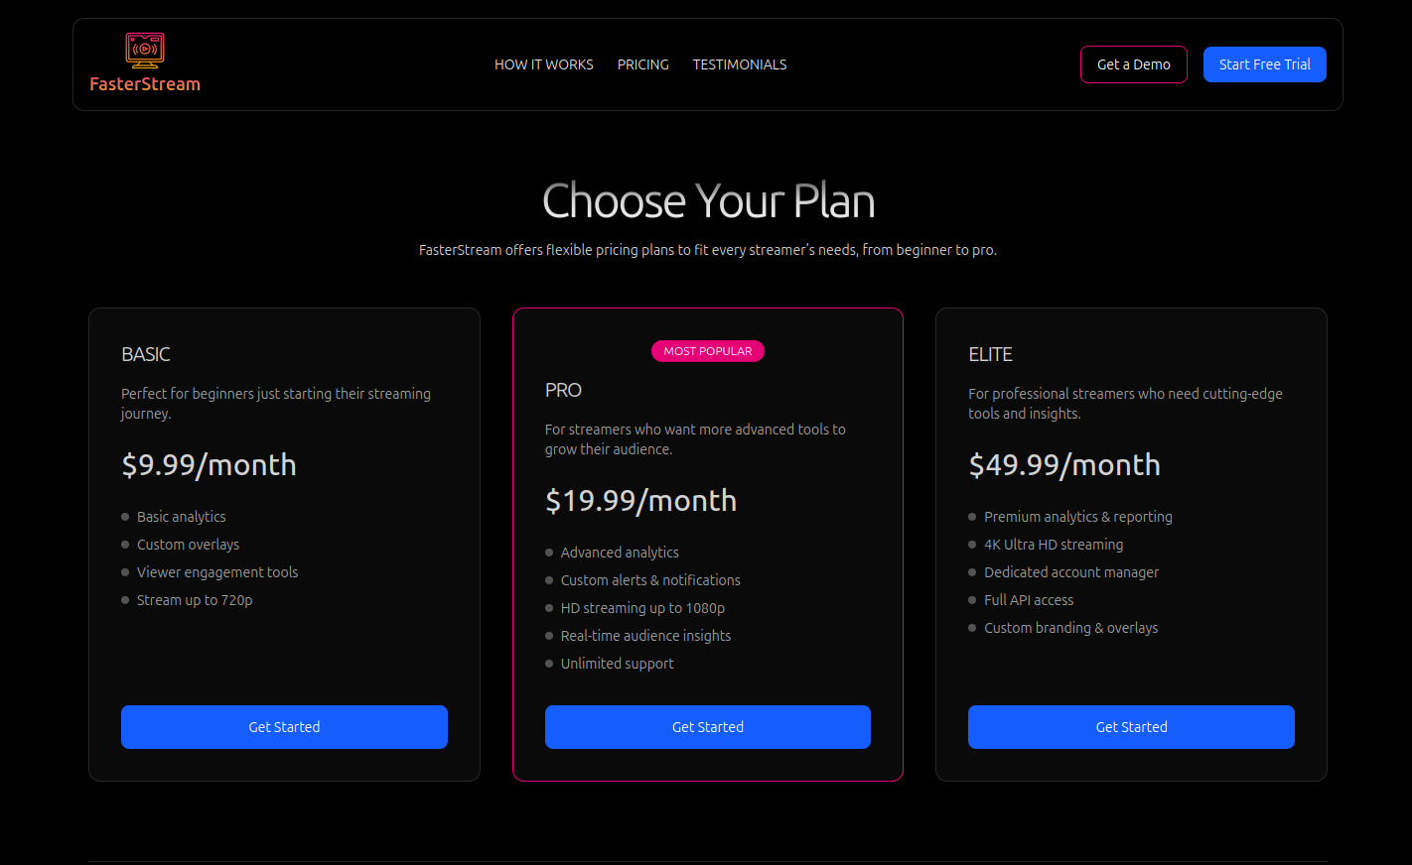The width and height of the screenshot is (1412, 865).
Task: Start a free trial
Action: (1264, 63)
